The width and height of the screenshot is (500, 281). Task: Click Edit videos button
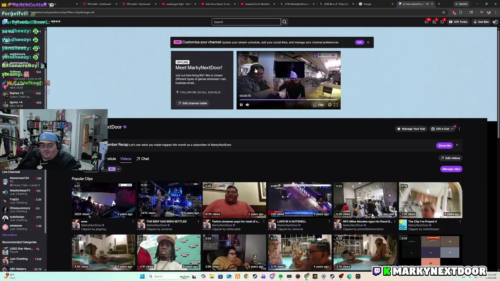tap(450, 158)
